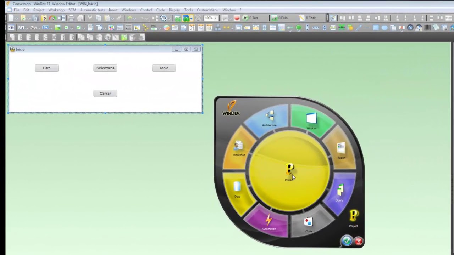Expand the arrow beside the Open folder icon
454x255 pixels.
pos(29,19)
